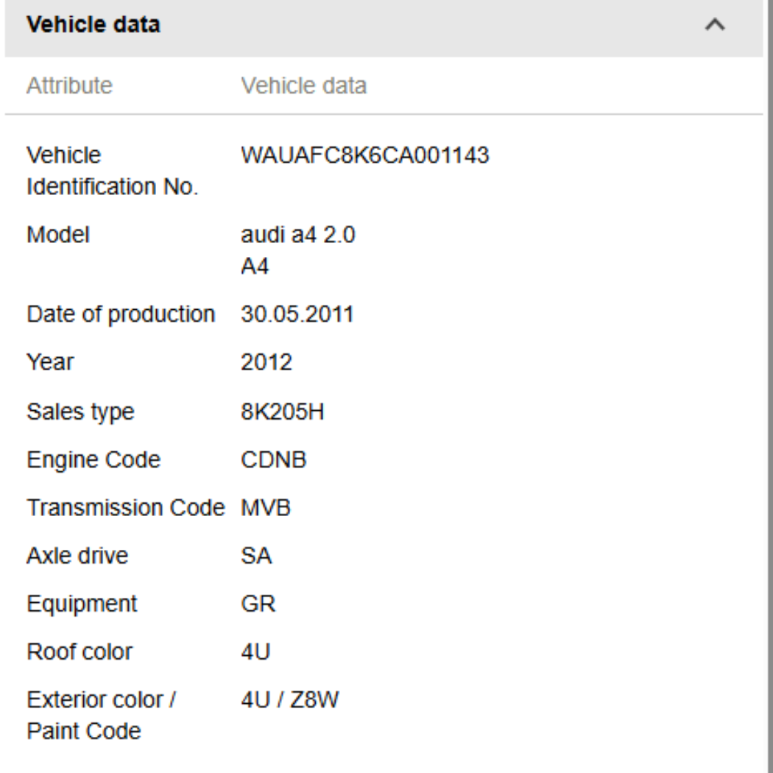
Task: Select VIN value WAUAFC8K6CA001143
Action: 365,155
